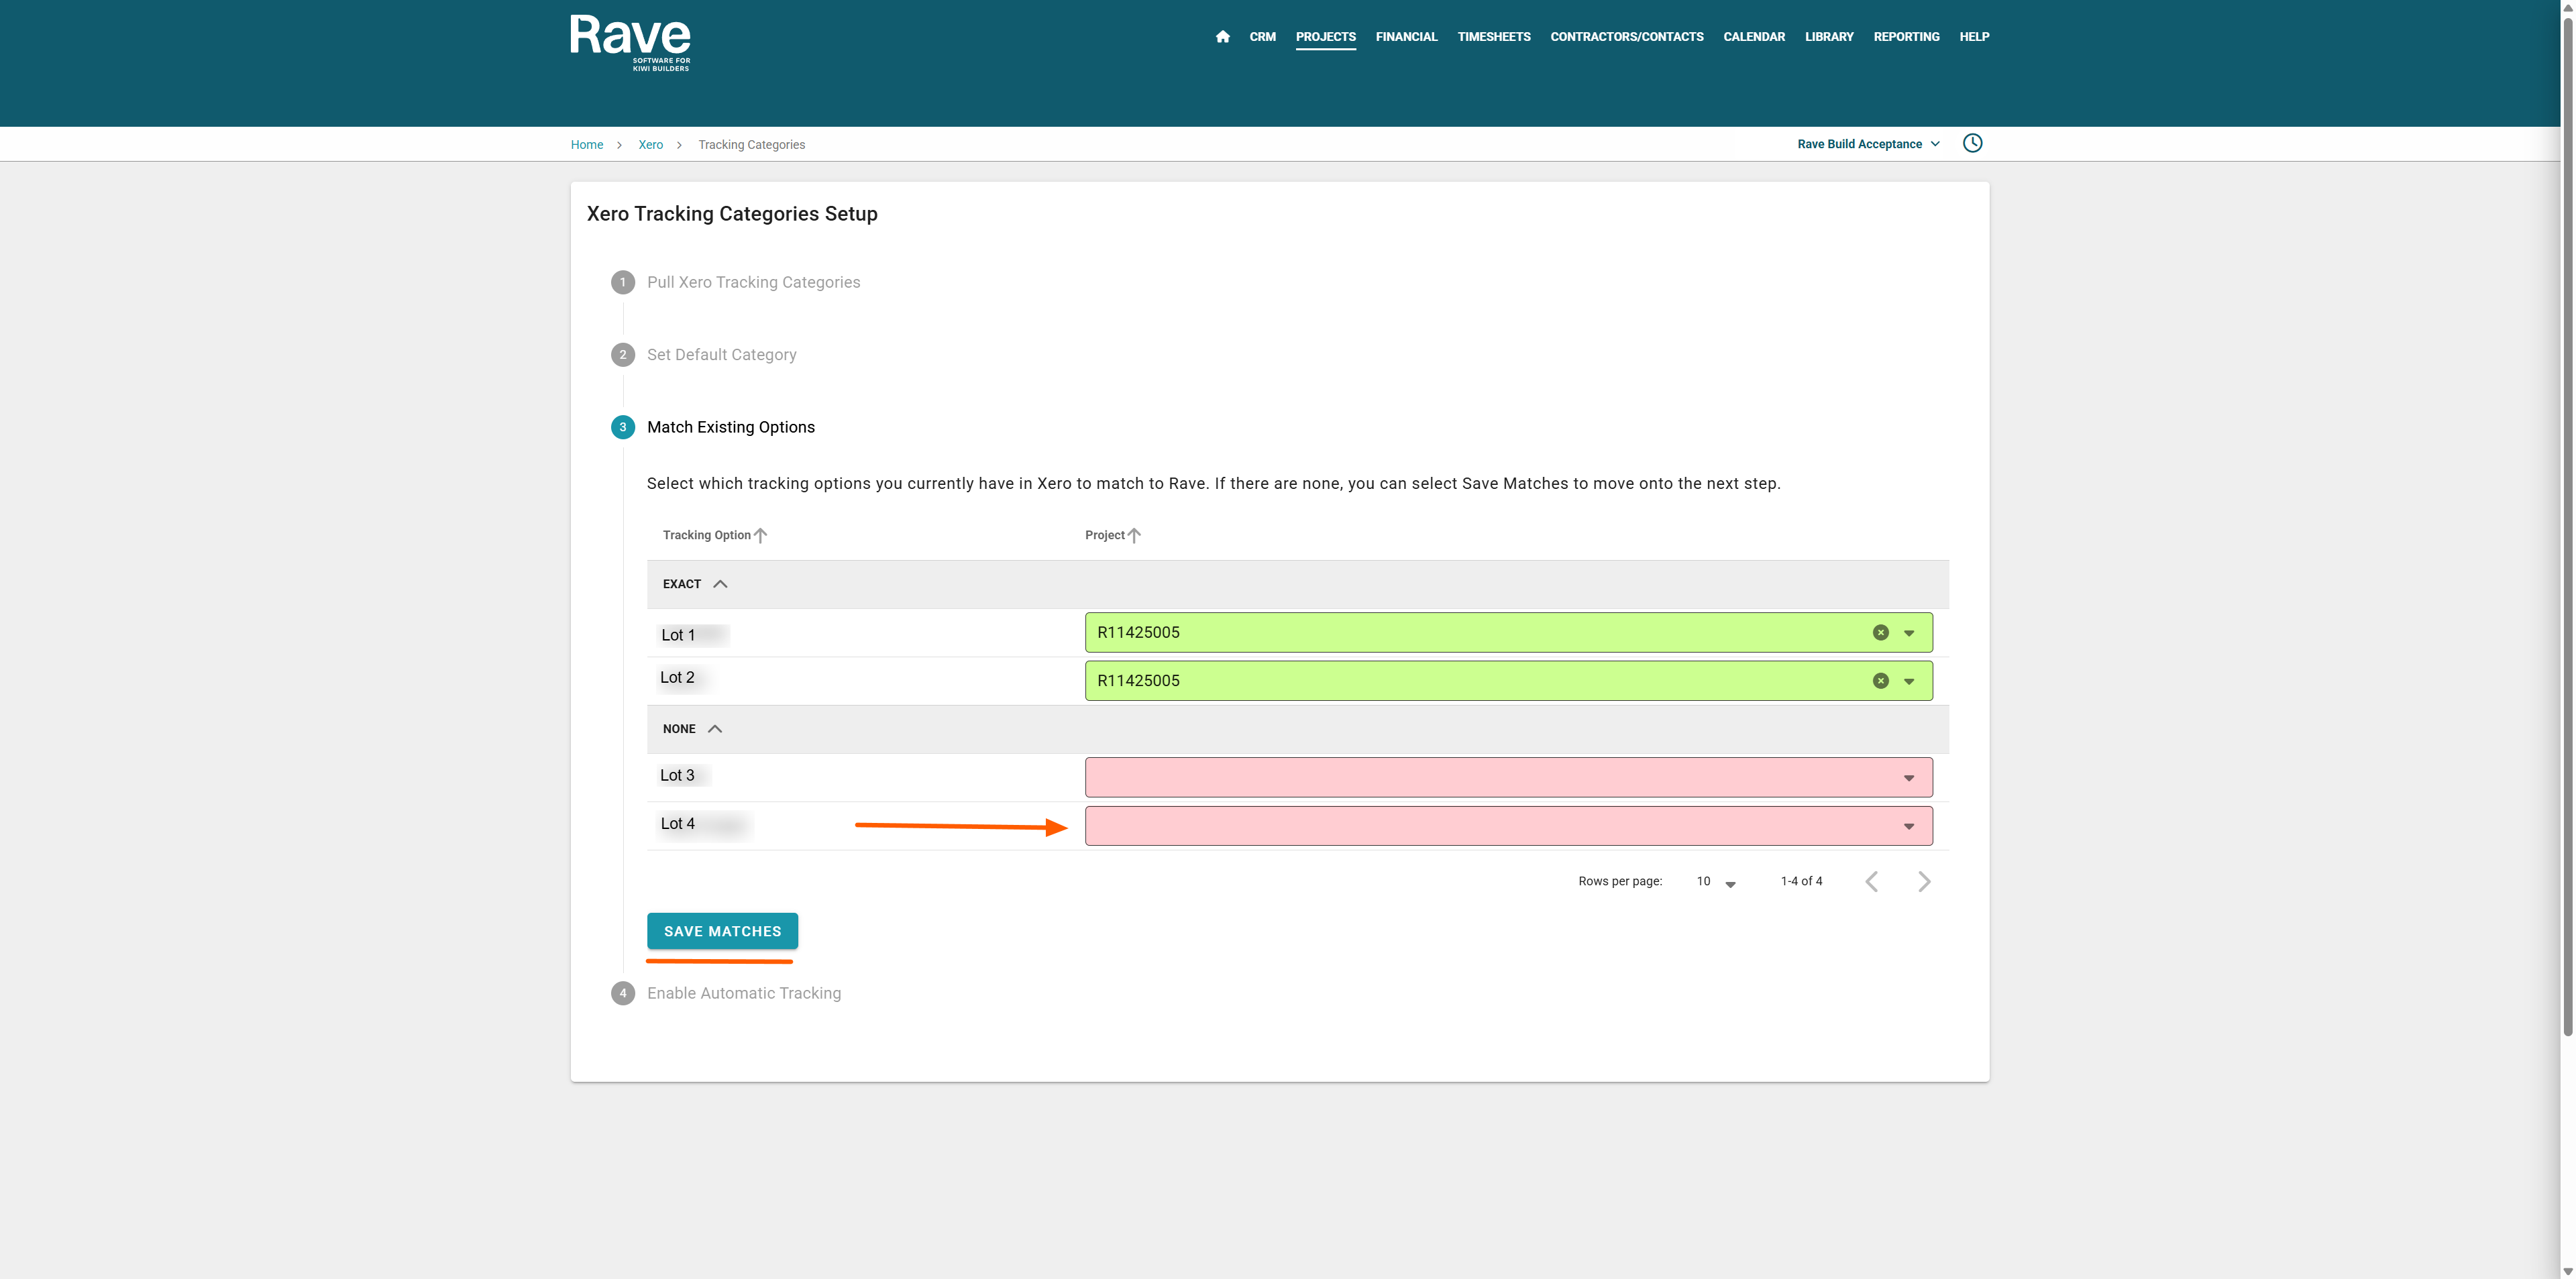The width and height of the screenshot is (2576, 1279).
Task: Go to previous page of results
Action: (1872, 881)
